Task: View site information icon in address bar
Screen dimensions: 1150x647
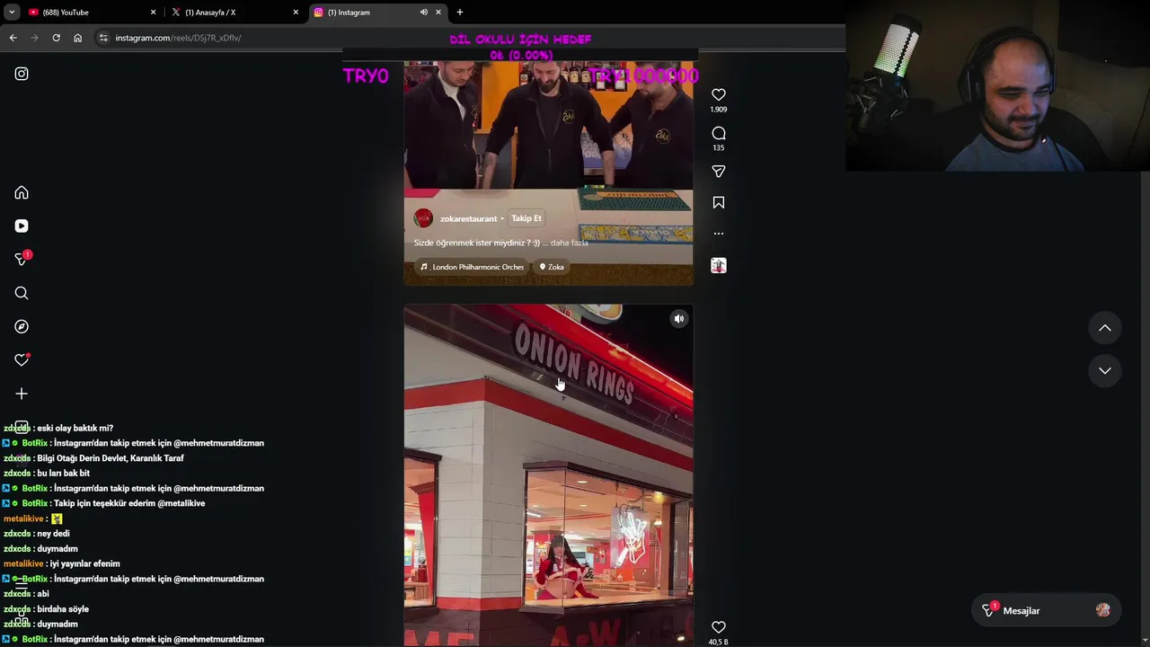Action: [103, 38]
